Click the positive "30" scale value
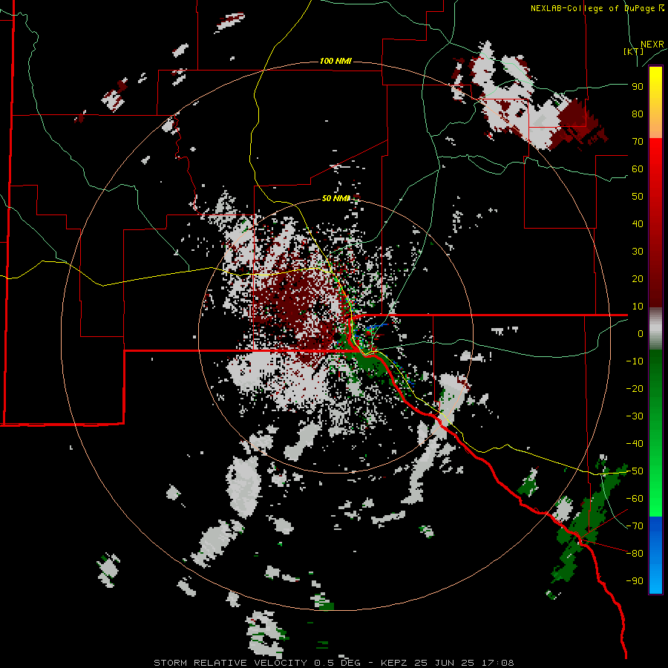The image size is (668, 668). pos(638,252)
